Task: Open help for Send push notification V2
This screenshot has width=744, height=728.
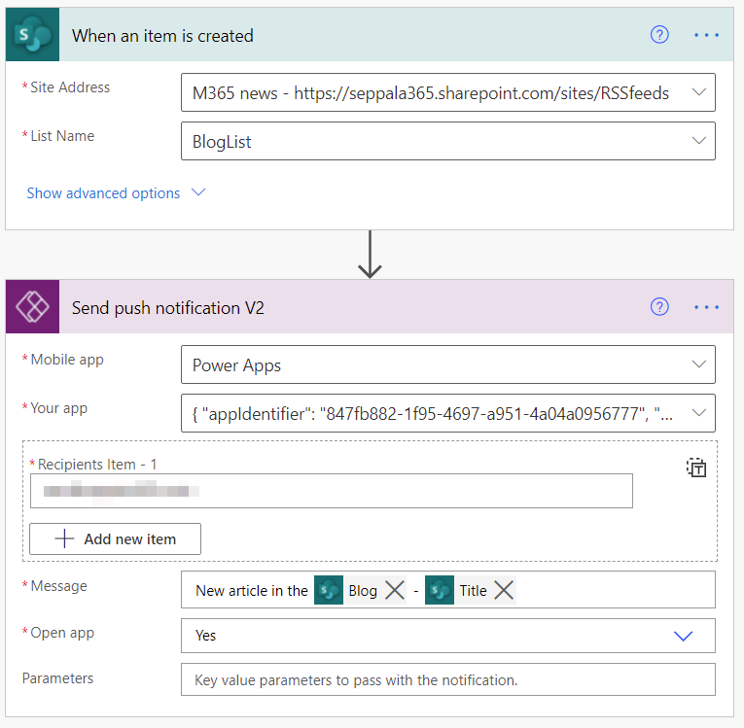Action: click(659, 307)
